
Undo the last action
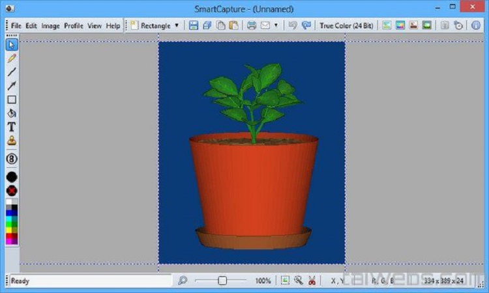click(x=292, y=26)
